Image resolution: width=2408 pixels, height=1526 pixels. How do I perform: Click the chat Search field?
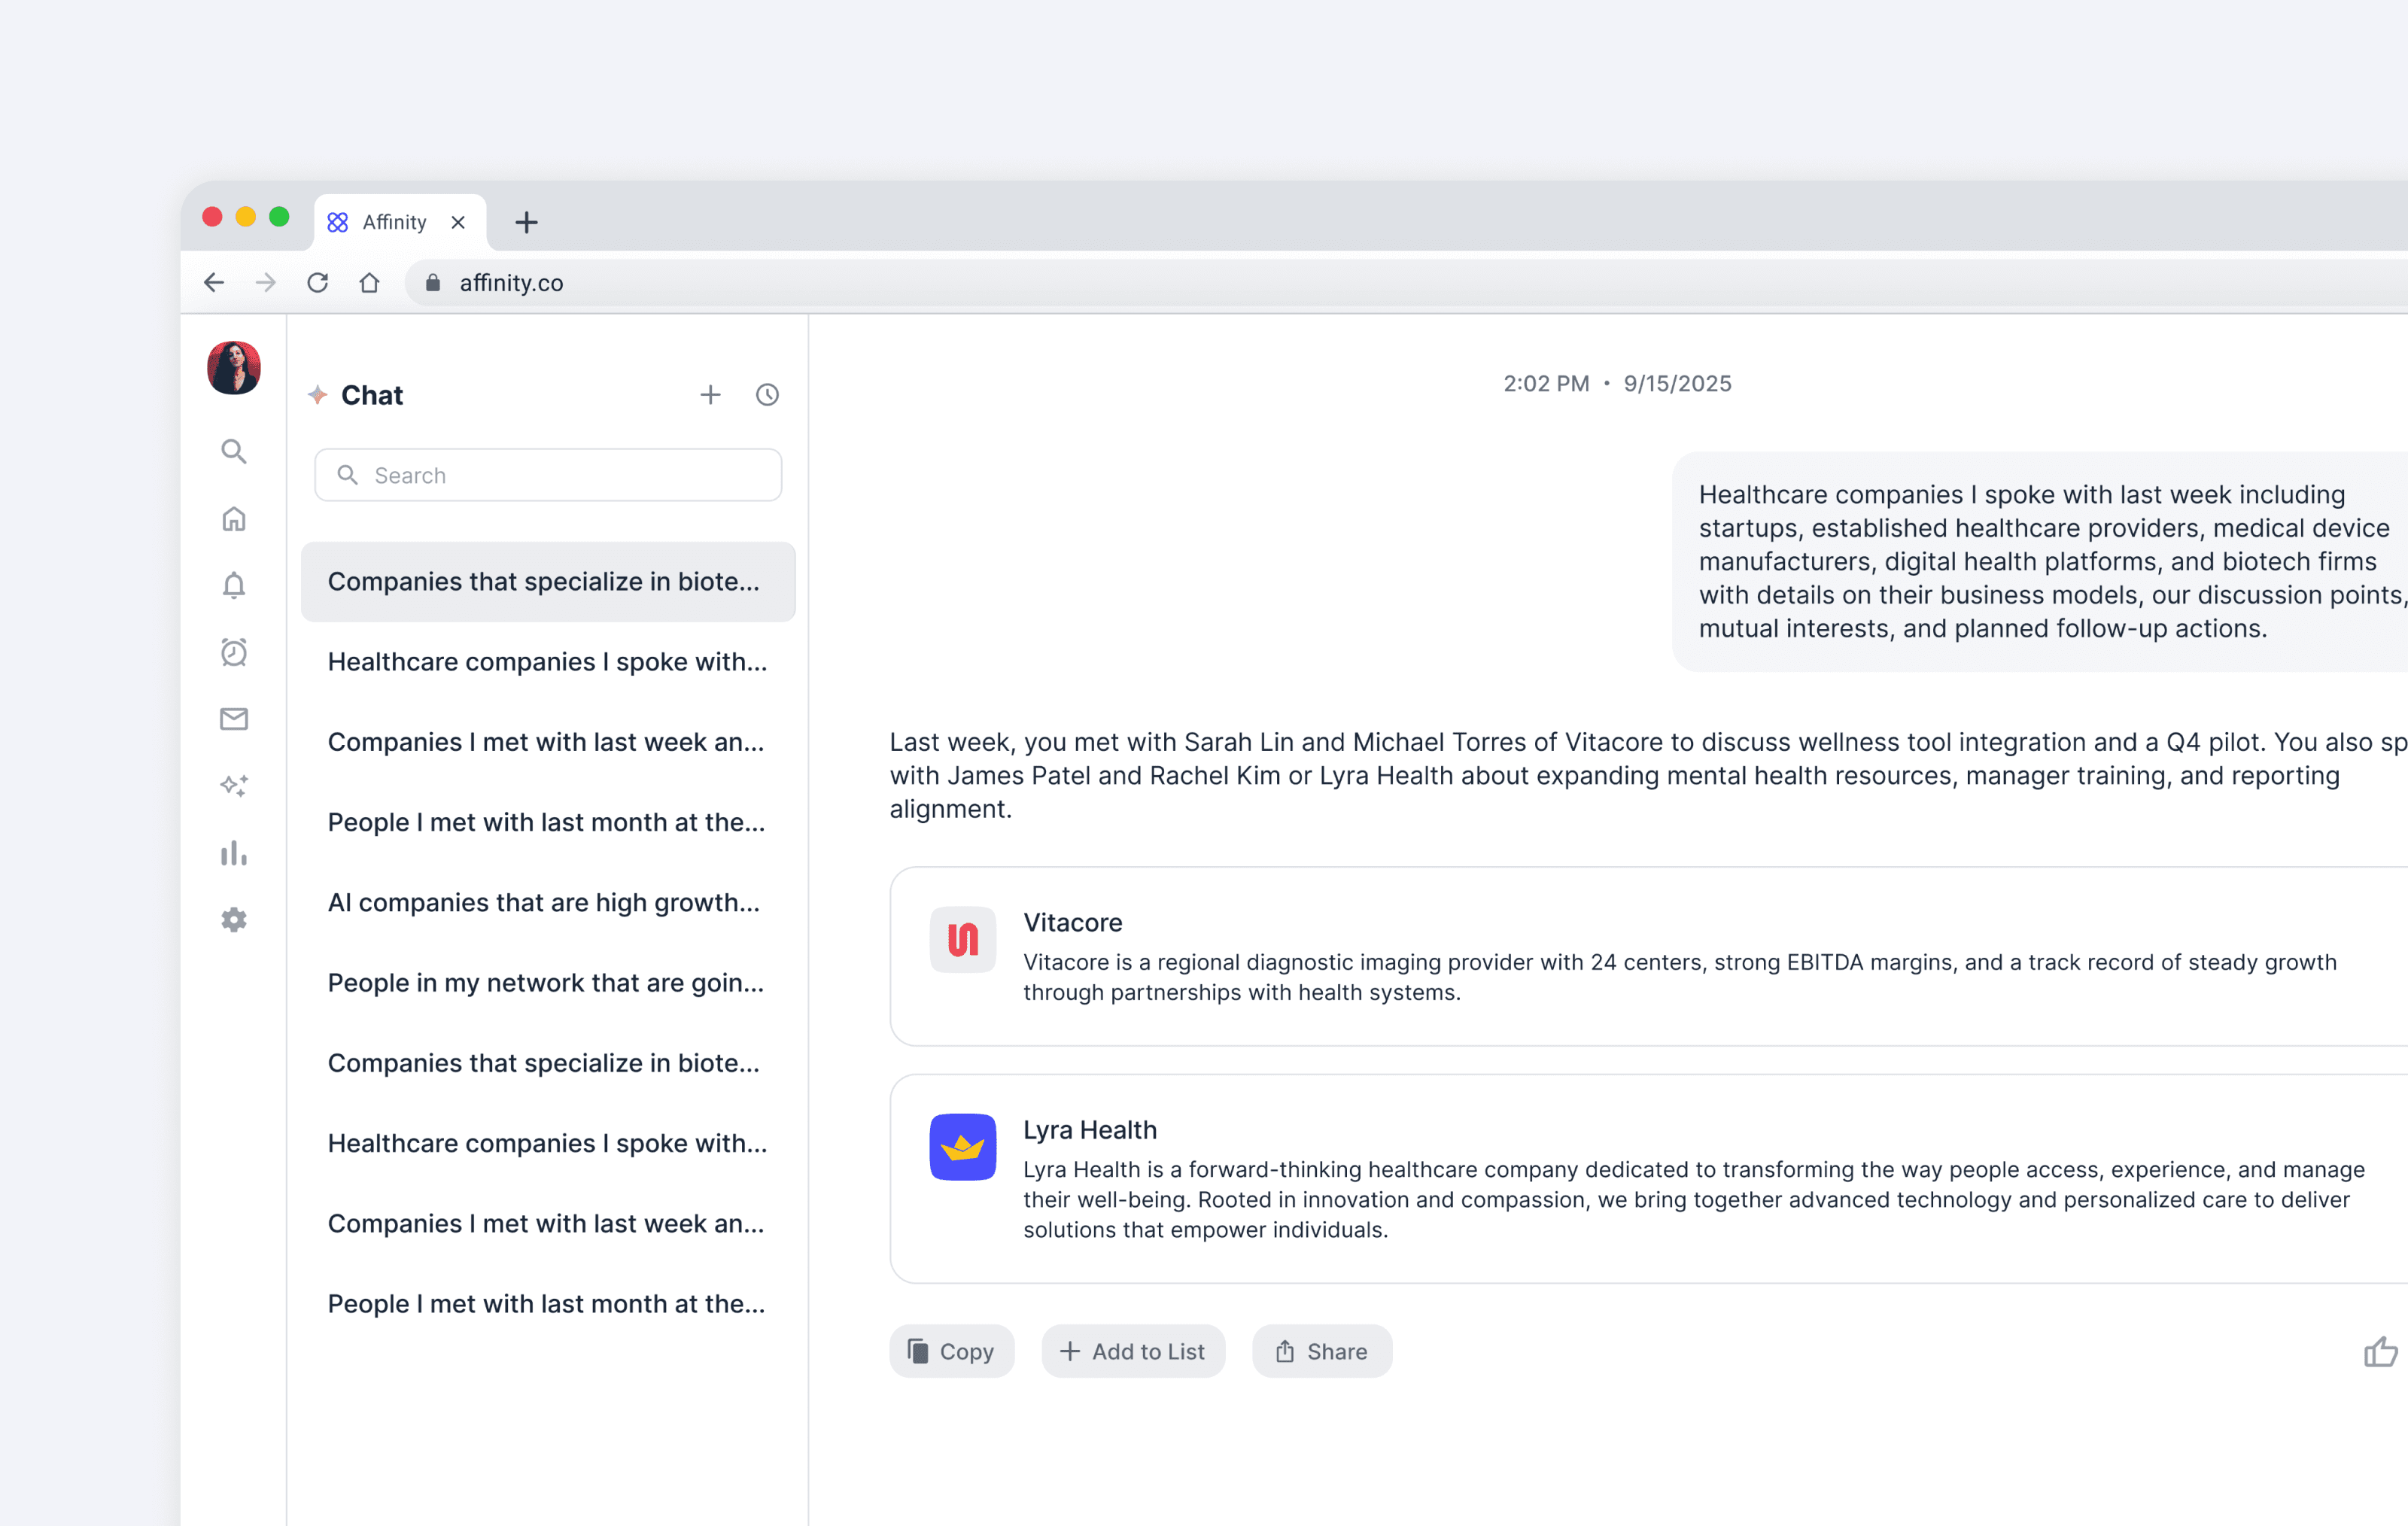pyautogui.click(x=548, y=475)
